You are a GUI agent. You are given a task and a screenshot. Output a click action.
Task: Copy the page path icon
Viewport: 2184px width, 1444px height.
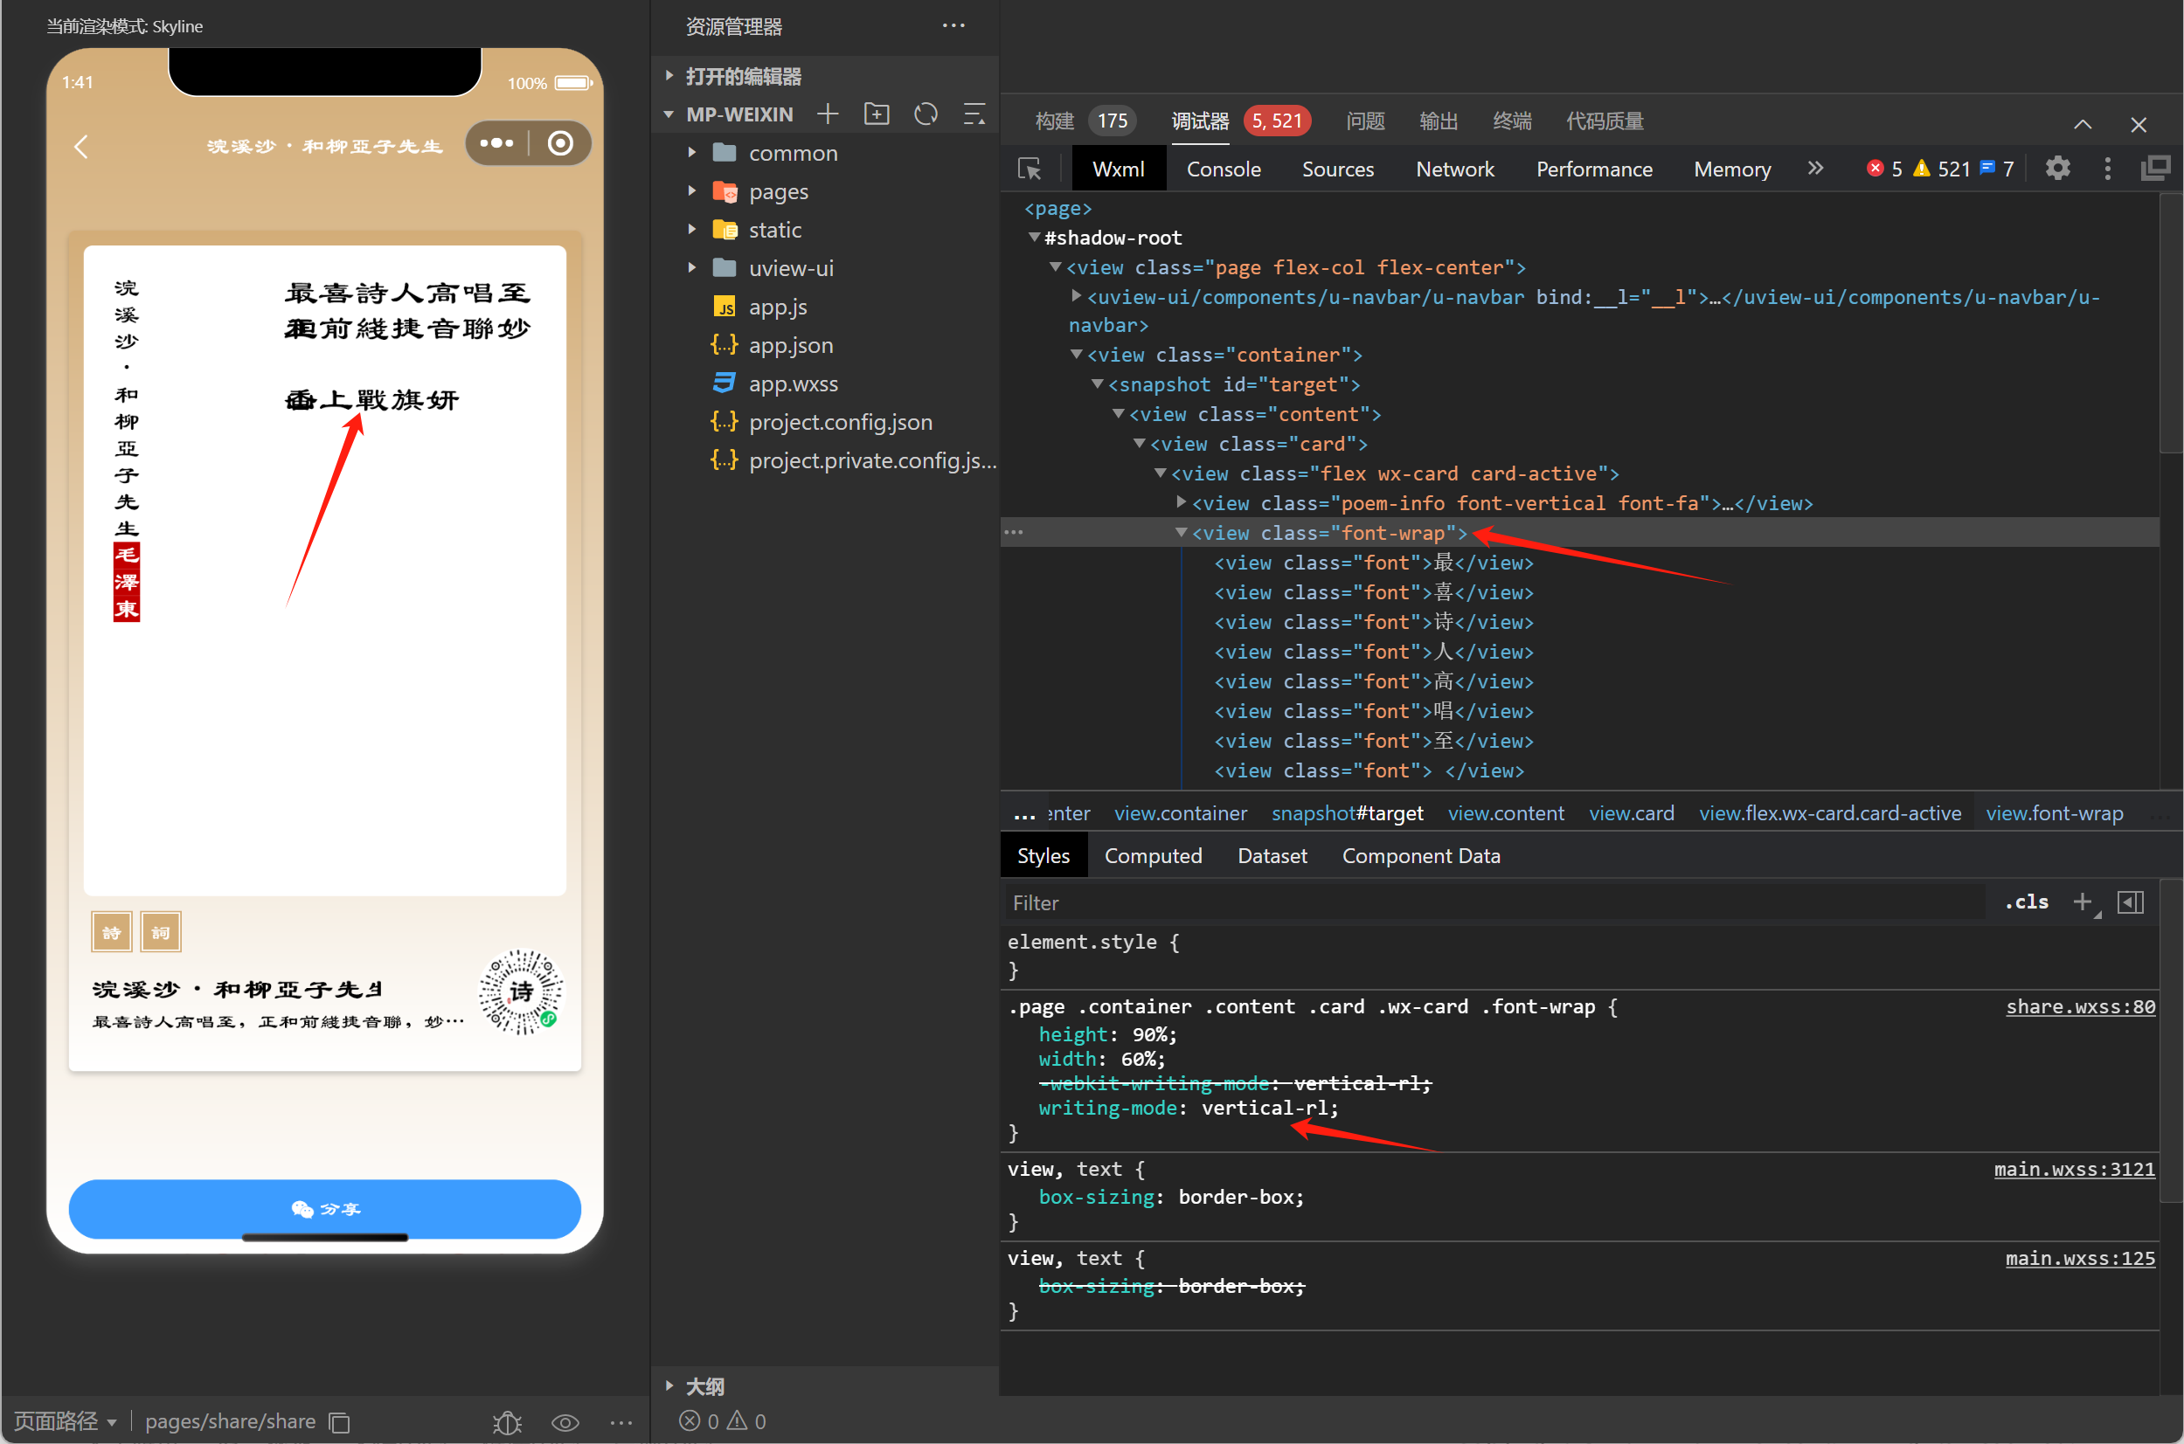coord(340,1422)
